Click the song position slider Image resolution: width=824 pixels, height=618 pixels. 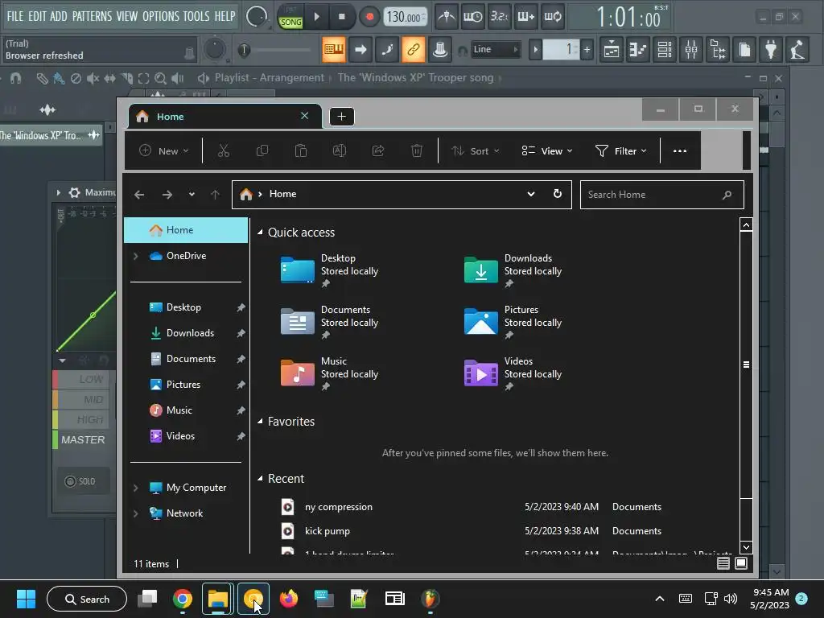[x=274, y=51]
